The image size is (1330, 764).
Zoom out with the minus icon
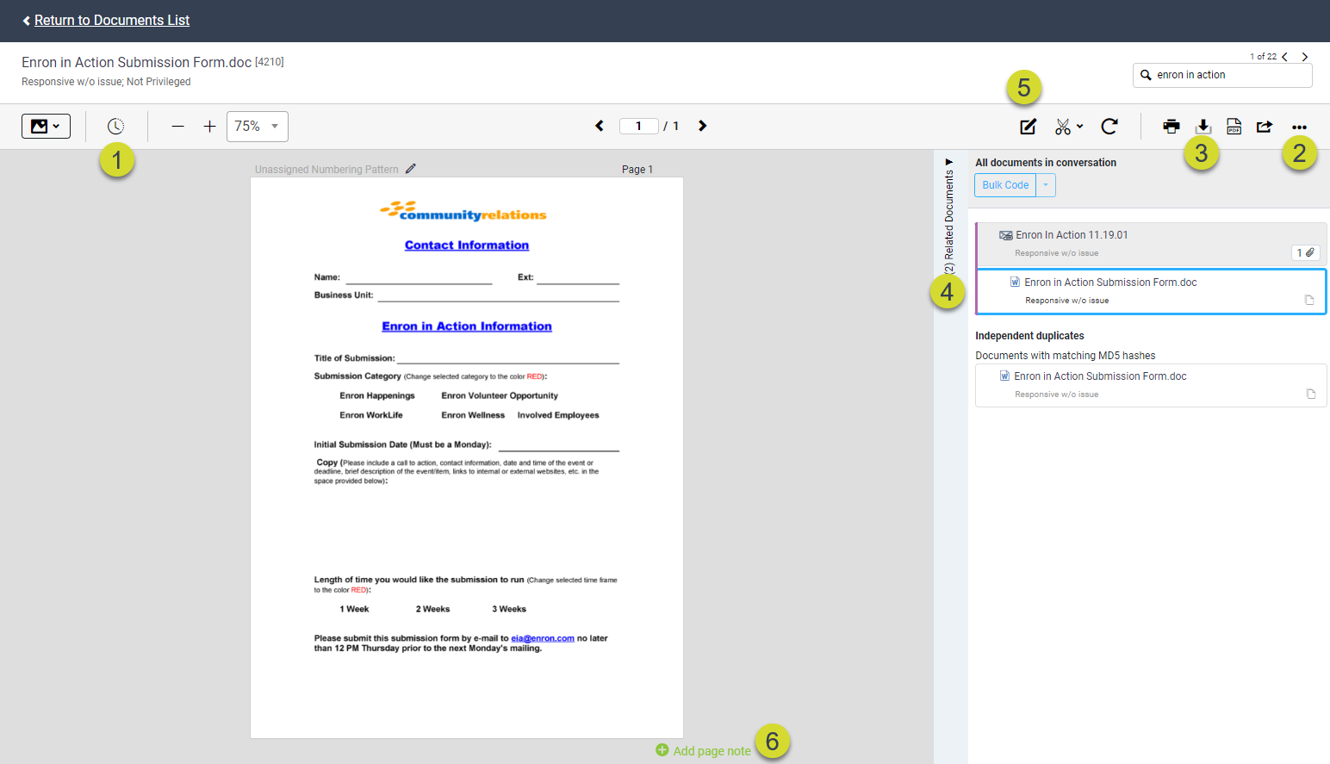coord(177,127)
